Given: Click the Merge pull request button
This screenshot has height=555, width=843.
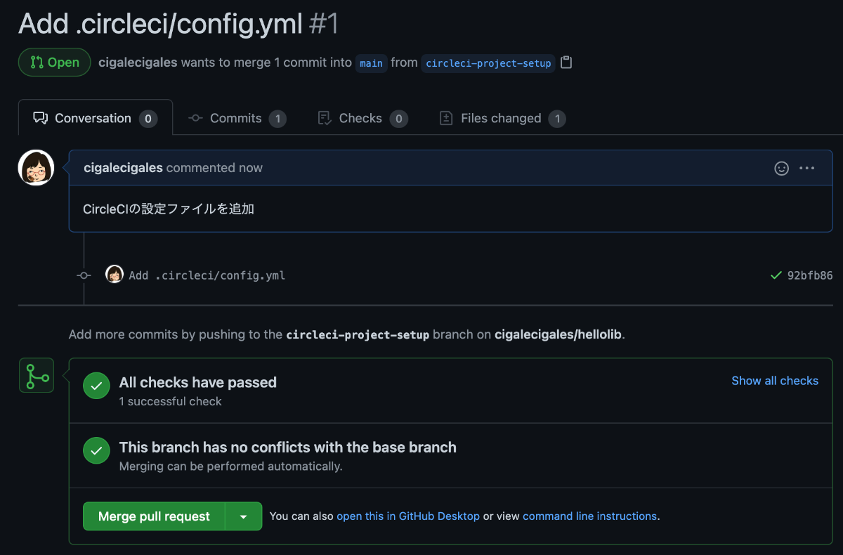Looking at the screenshot, I should [155, 516].
